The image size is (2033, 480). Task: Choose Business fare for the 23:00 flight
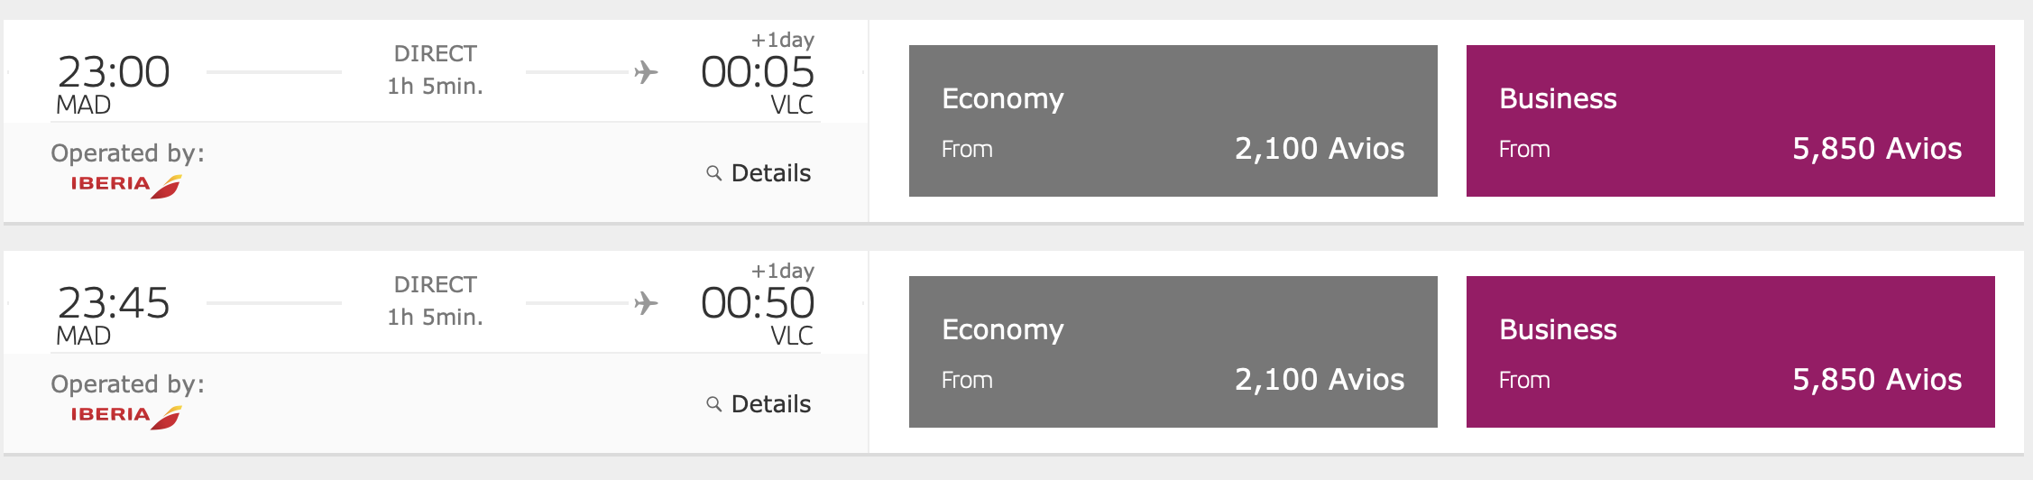pos(1730,121)
